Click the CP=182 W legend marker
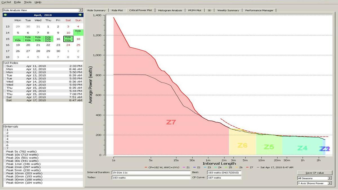The height and width of the screenshot is (190, 338). pos(146,167)
